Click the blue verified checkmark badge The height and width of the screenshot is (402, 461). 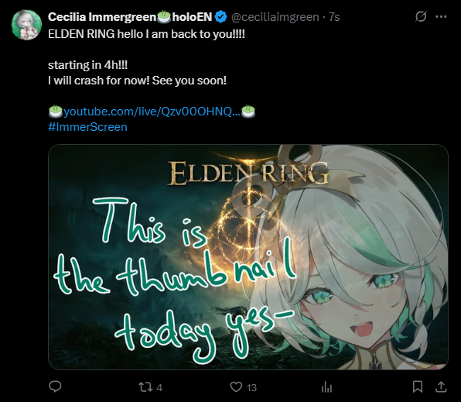pyautogui.click(x=220, y=17)
